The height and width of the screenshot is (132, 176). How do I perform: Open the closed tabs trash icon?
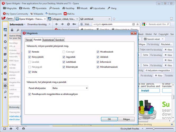[x=172, y=19]
